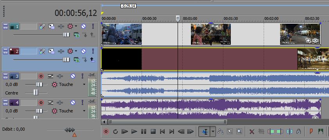Viewport: 329px width, 140px height.
Task: Open Automation settings on track 2
Action: pos(61,51)
